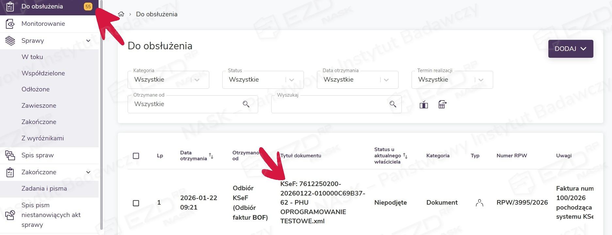Click the magnifier icon in Otrzymane od field

(246, 104)
